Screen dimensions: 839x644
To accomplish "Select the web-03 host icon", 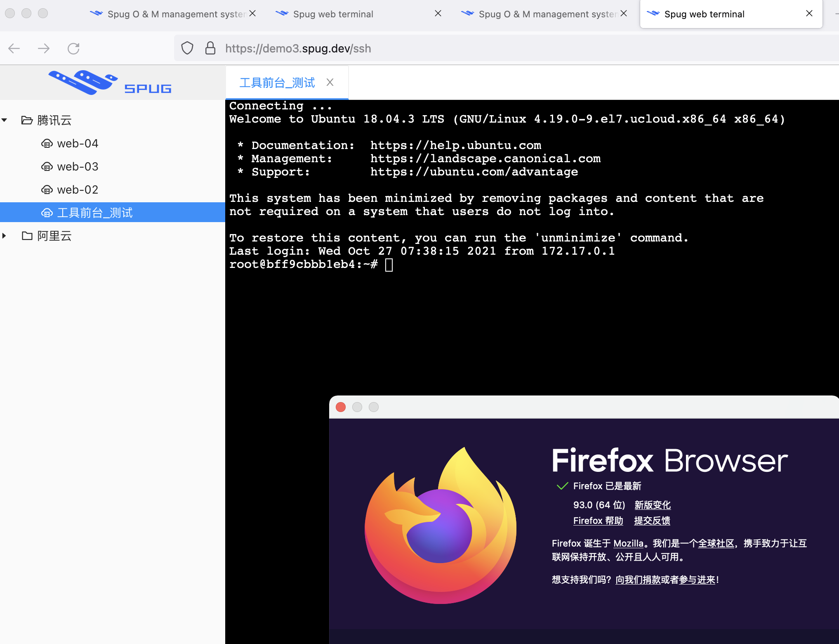I will [47, 166].
